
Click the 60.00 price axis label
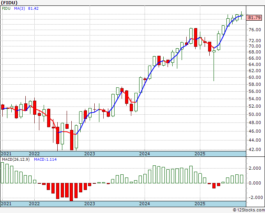[x=255, y=77]
